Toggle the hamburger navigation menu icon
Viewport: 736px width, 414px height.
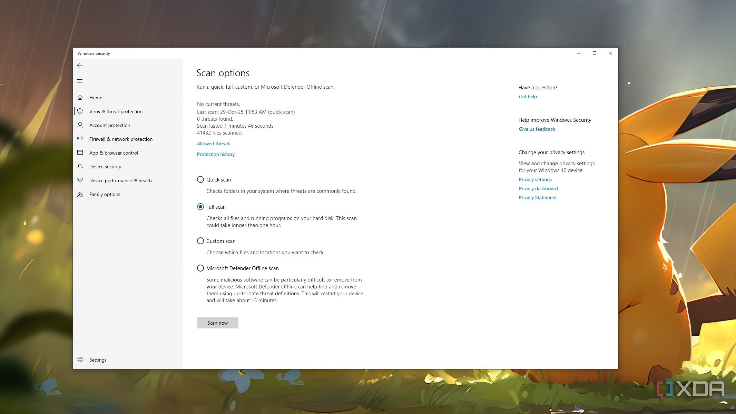pos(80,81)
